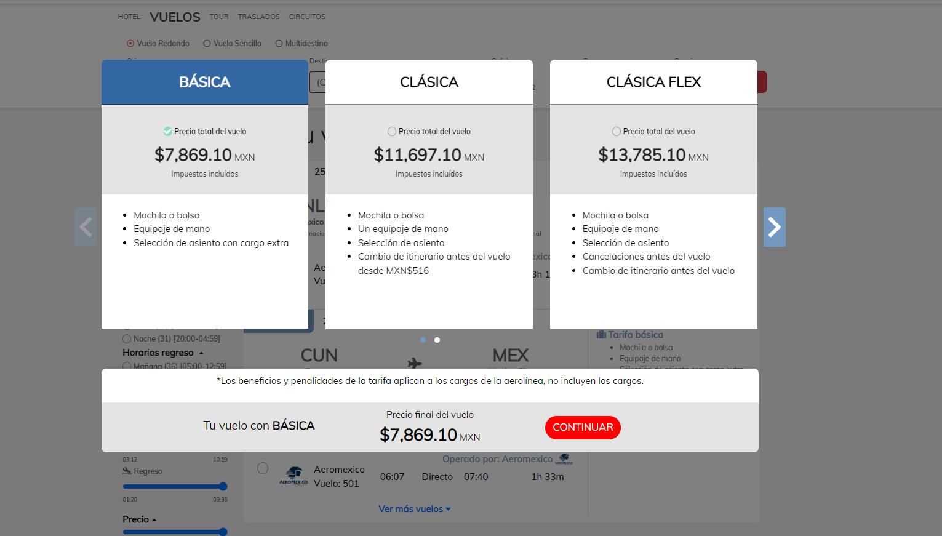Collapse the Horarios regreso filter section
Screen dimensions: 942x536
[x=201, y=353]
